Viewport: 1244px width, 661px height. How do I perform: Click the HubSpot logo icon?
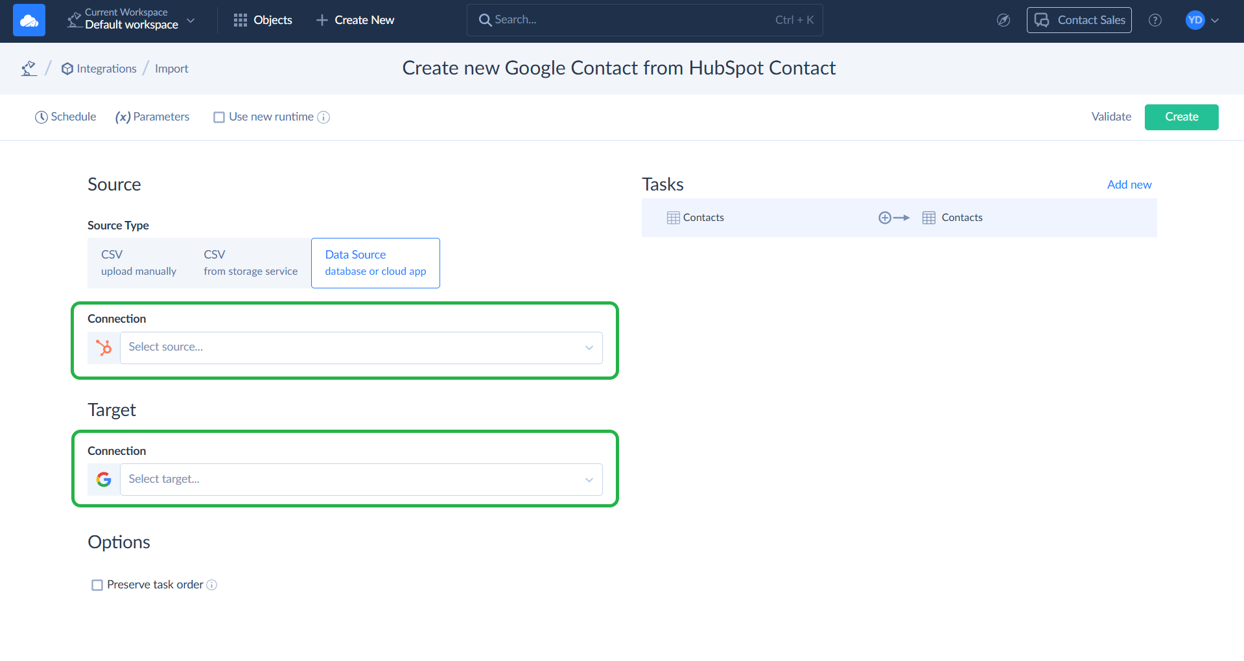tap(104, 348)
